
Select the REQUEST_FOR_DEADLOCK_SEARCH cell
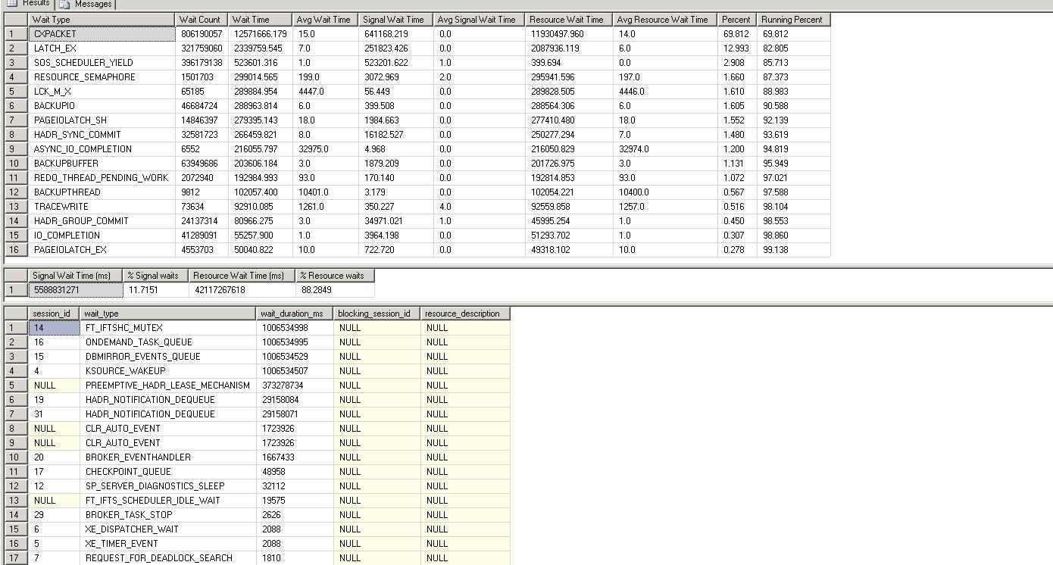168,558
